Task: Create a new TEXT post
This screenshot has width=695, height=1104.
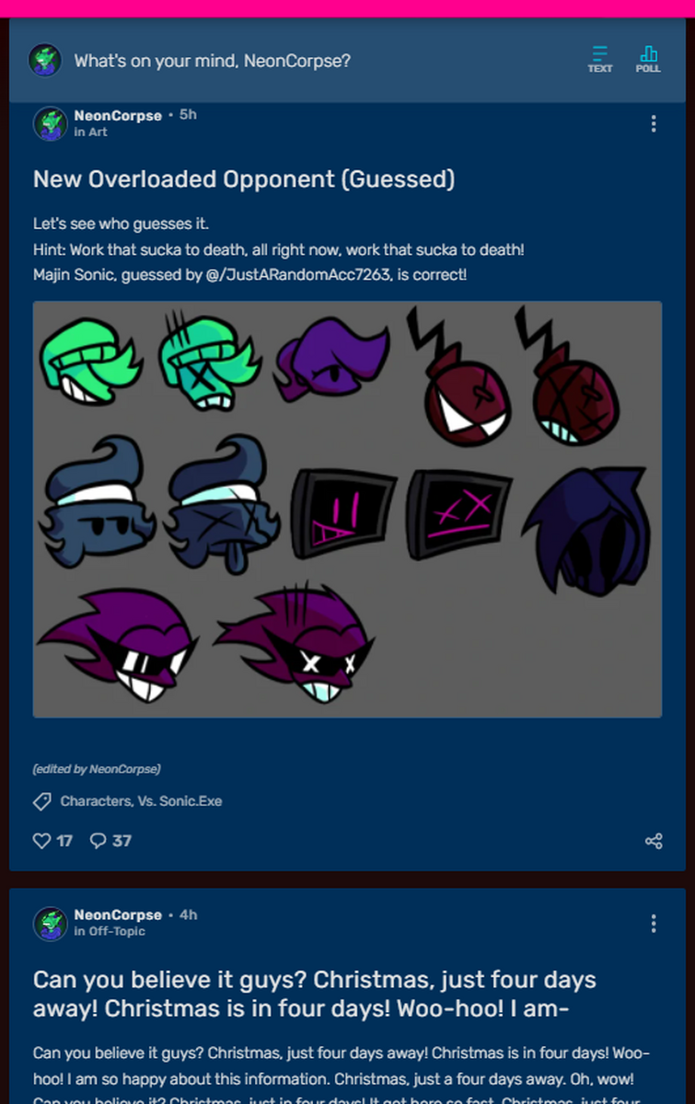Action: [x=599, y=60]
